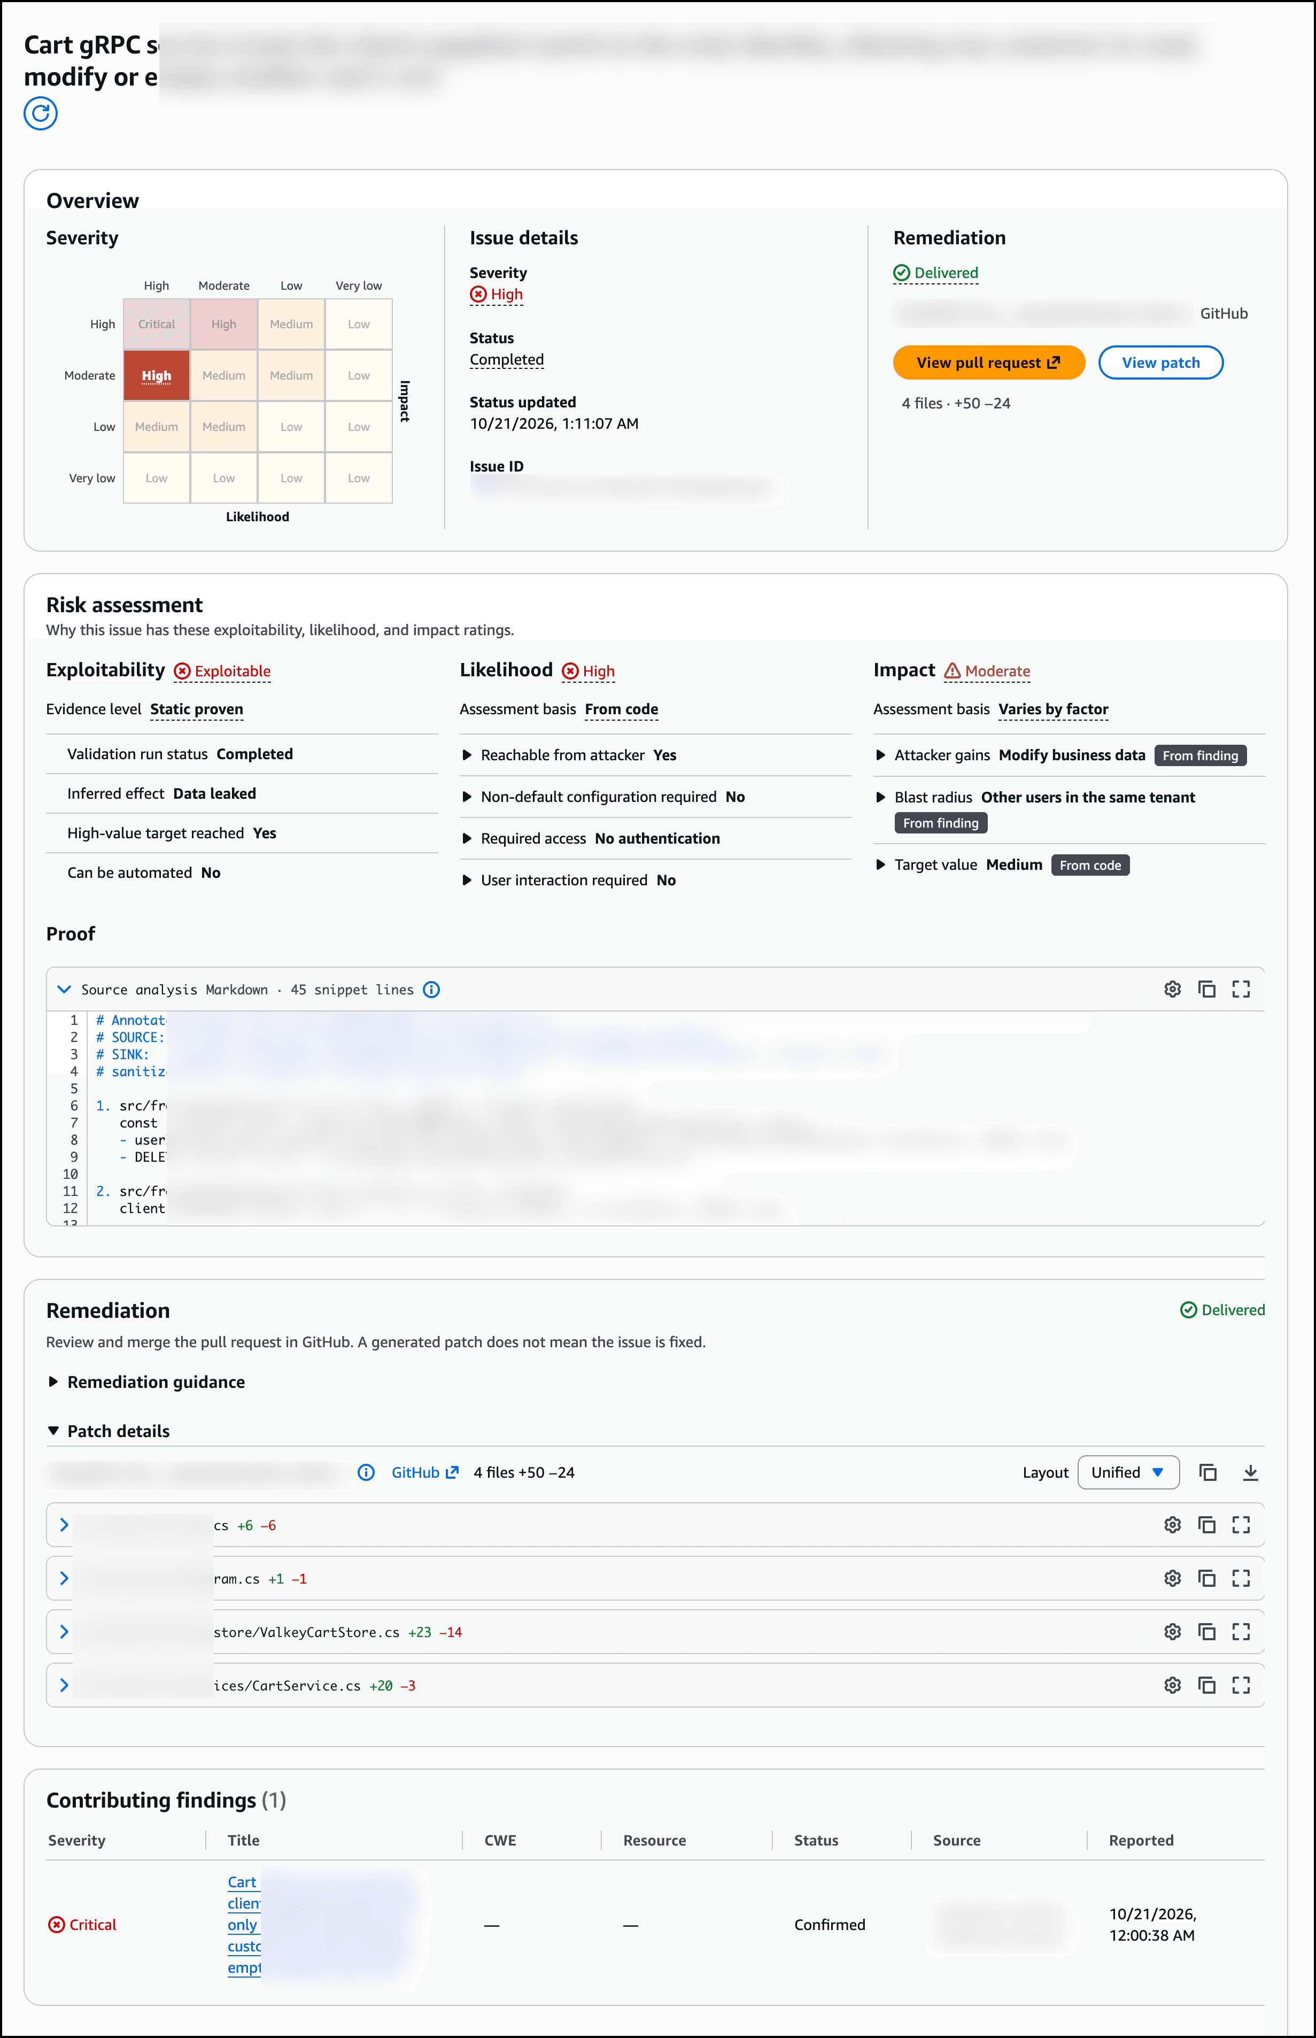Click the highlighted High cell in severity matrix
Screen dimensions: 1316x2038
click(x=157, y=375)
